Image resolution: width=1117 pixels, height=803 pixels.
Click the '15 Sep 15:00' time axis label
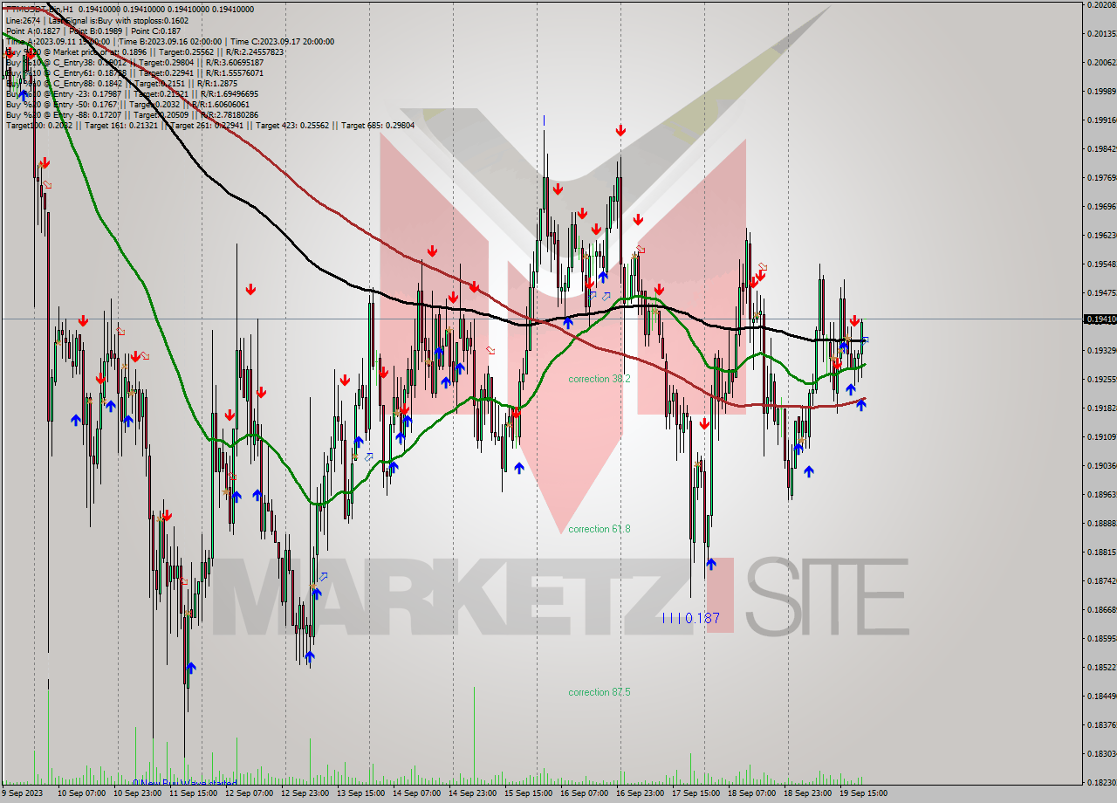pos(528,793)
